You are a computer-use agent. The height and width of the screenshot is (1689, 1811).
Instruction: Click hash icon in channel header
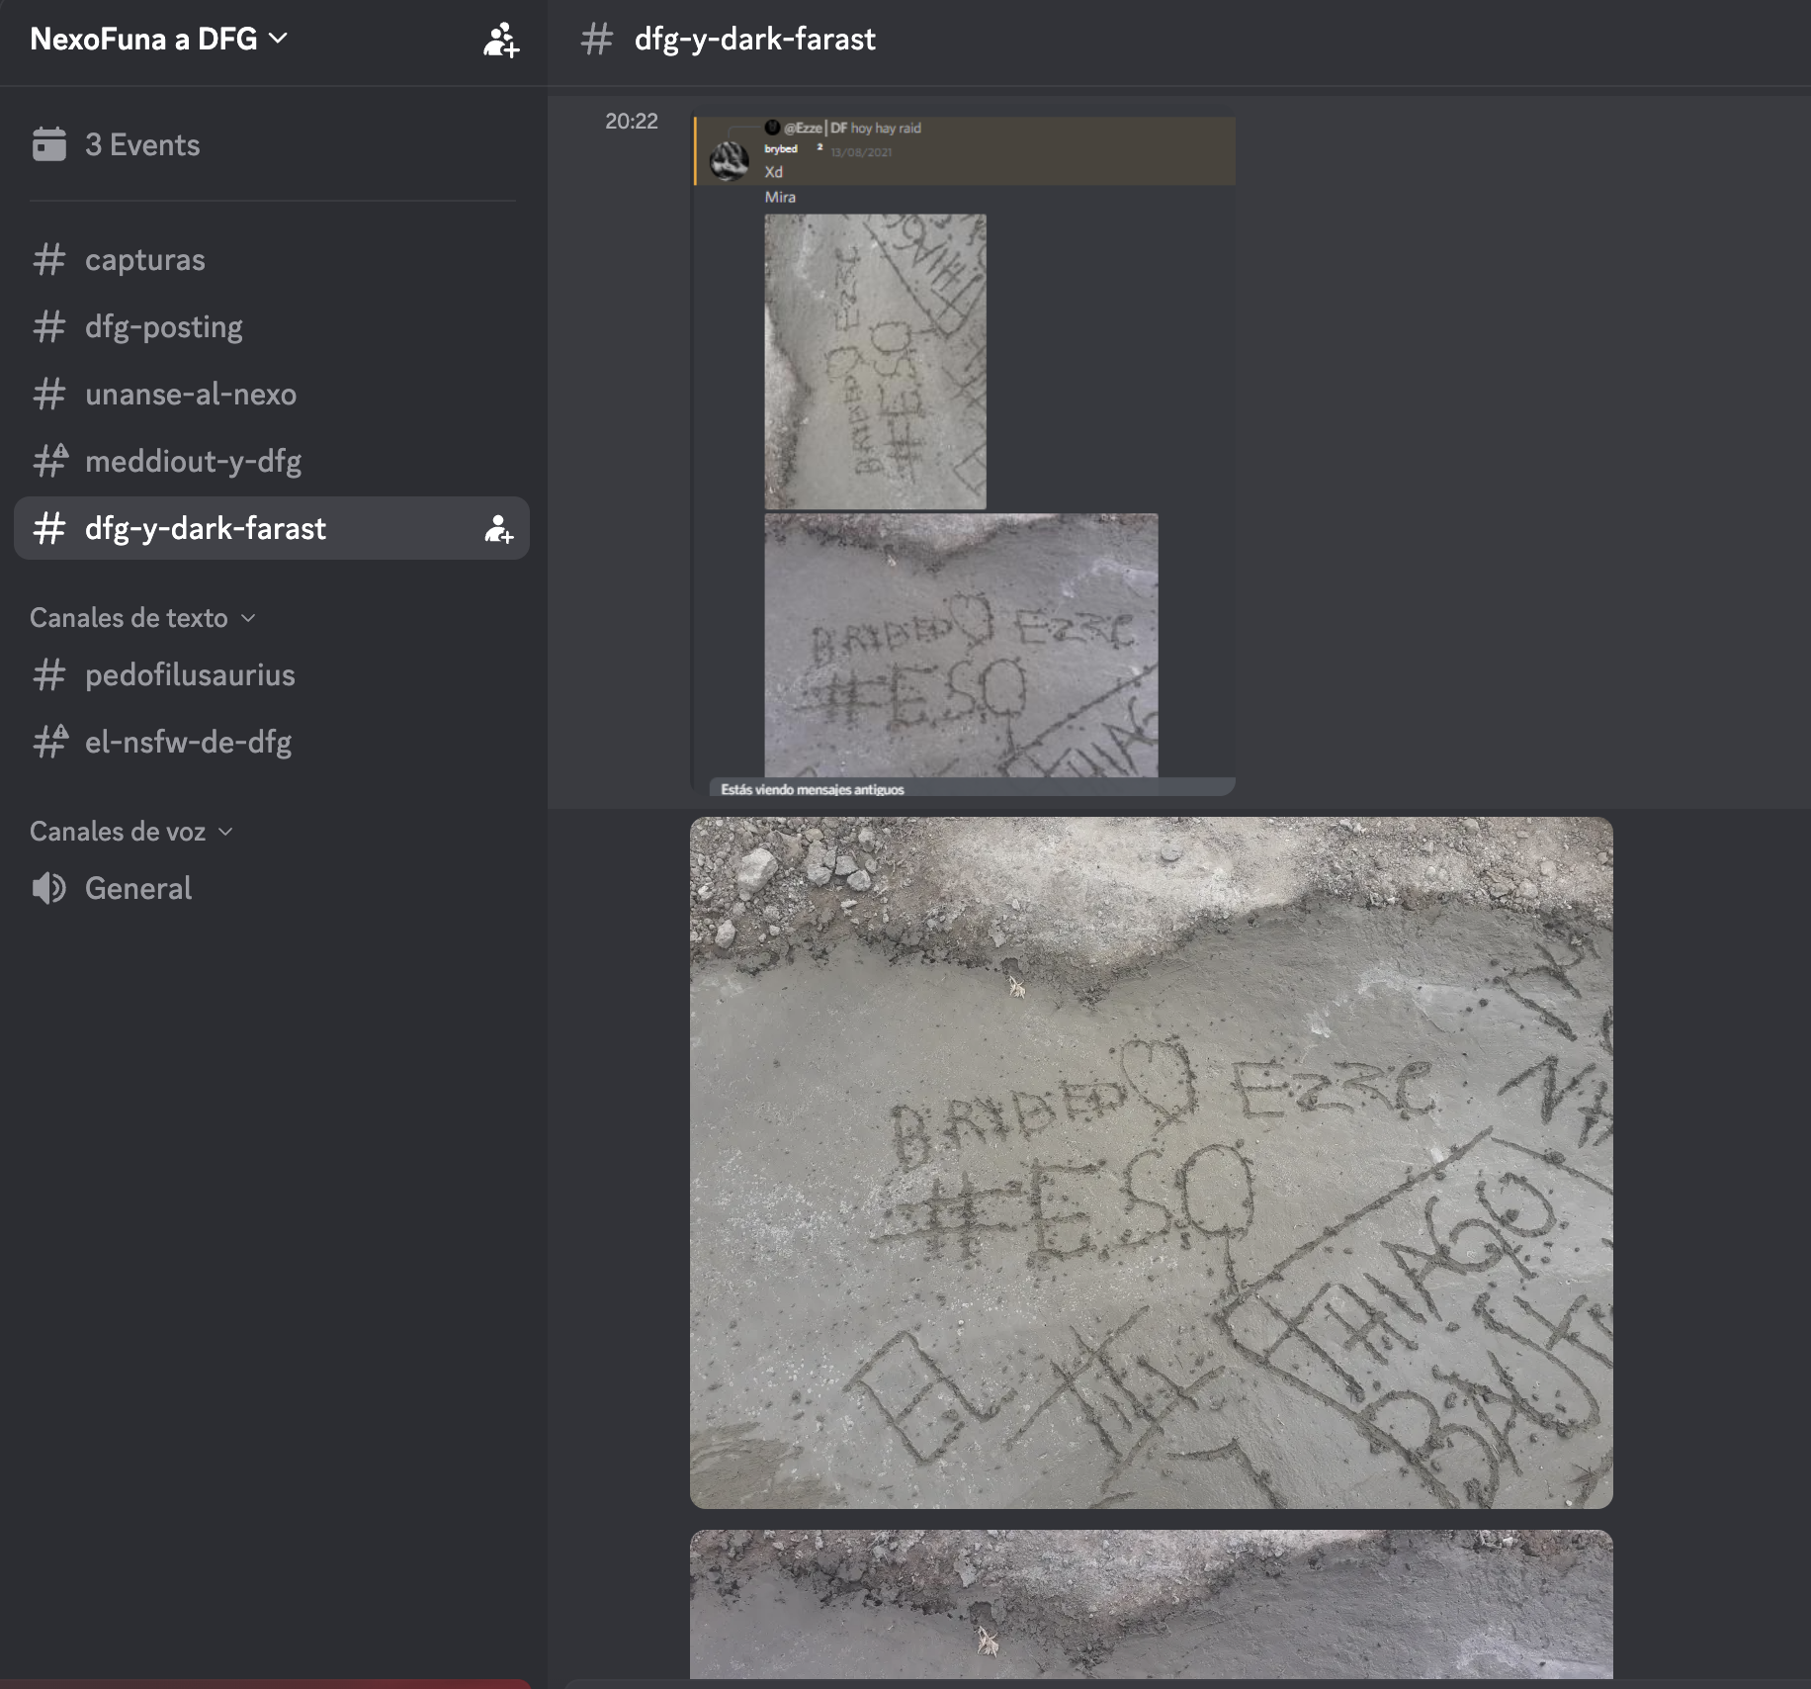click(596, 40)
